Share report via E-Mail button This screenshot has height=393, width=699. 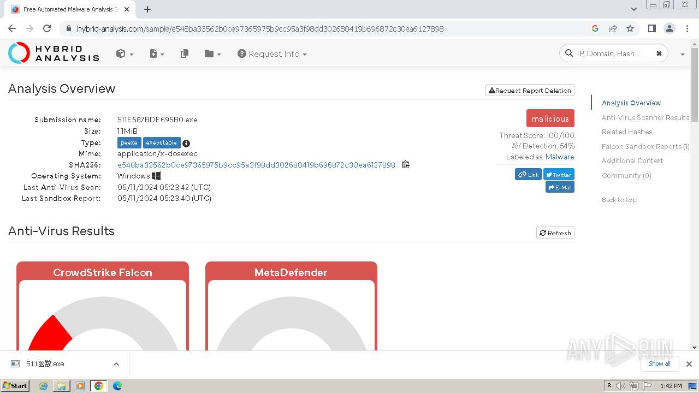pos(560,187)
